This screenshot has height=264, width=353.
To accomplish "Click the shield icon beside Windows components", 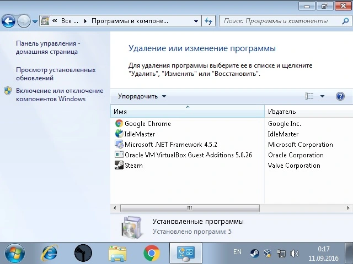I will 8,91.
